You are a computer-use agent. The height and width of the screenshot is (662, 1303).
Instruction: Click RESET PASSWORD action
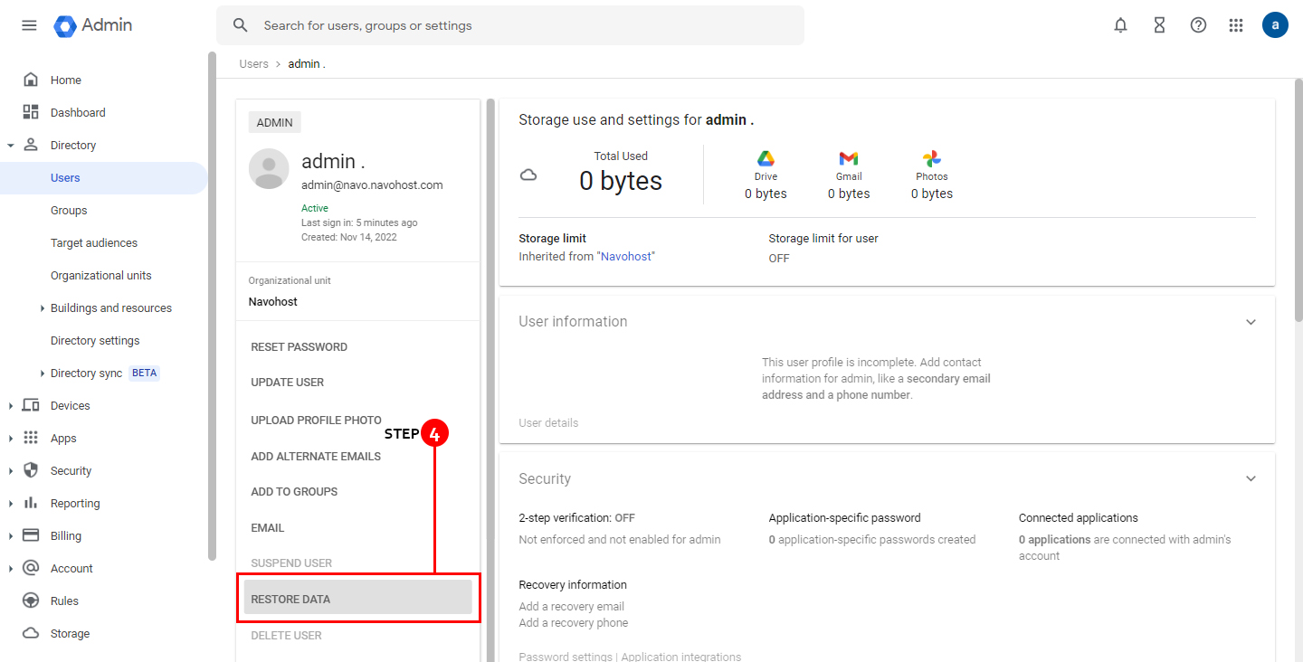click(x=299, y=347)
